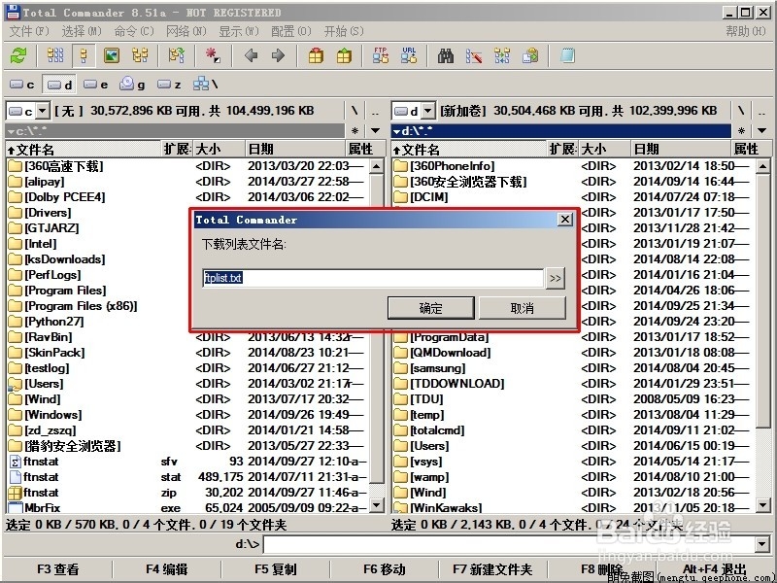Image resolution: width=777 pixels, height=583 pixels.
Task: Sort right panel by 日期 column
Action: coord(681,149)
